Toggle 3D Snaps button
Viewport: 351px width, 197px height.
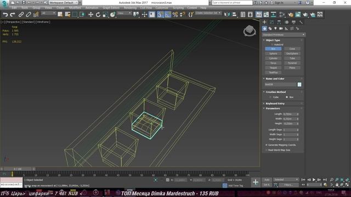point(160,15)
